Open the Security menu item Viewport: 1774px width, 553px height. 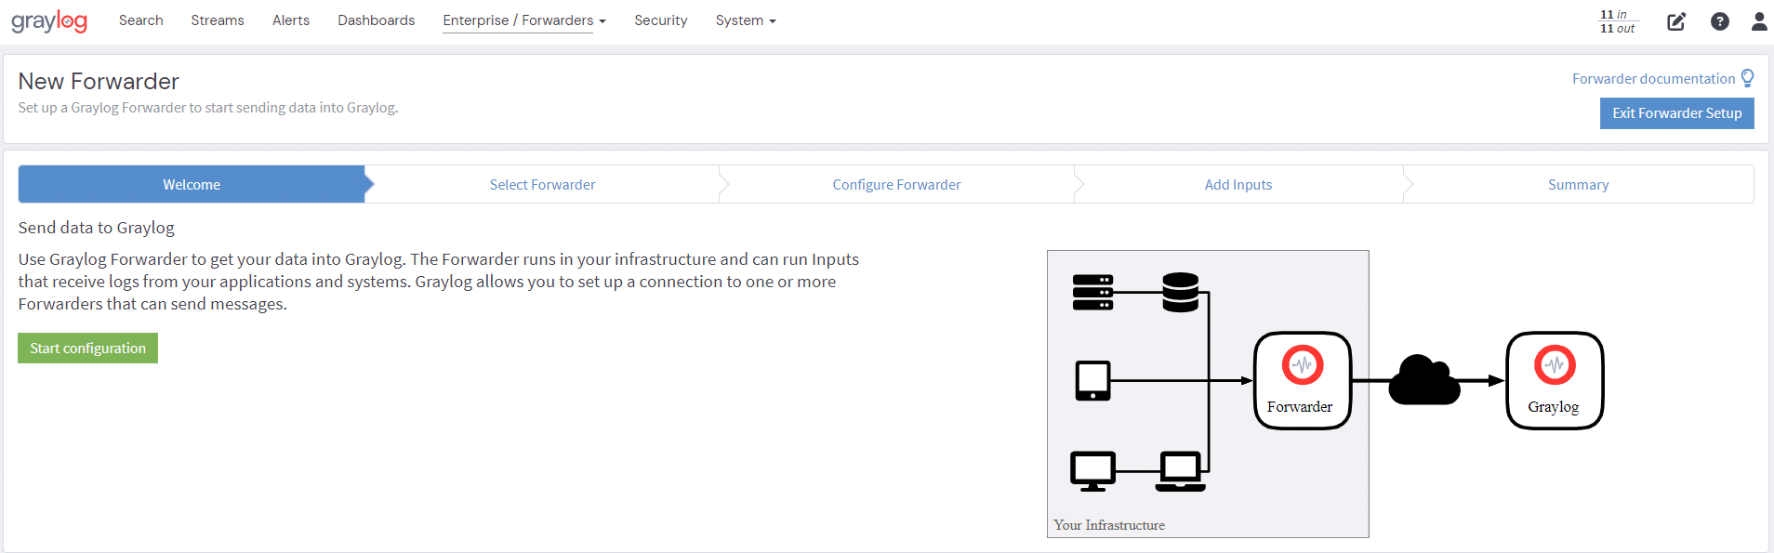(x=661, y=20)
